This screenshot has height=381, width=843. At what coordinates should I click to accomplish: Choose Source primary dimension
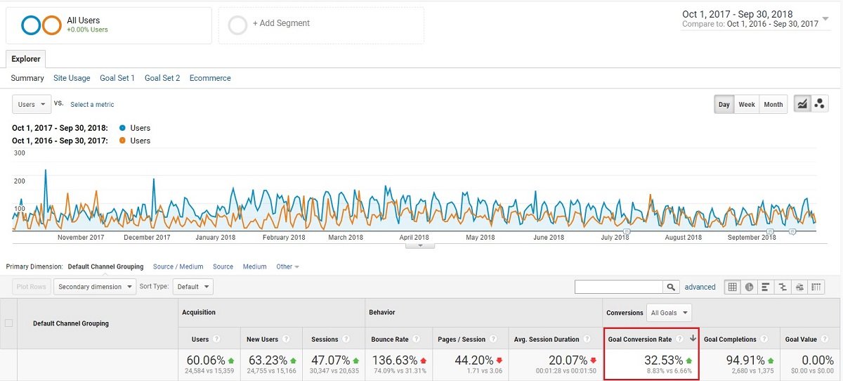223,266
